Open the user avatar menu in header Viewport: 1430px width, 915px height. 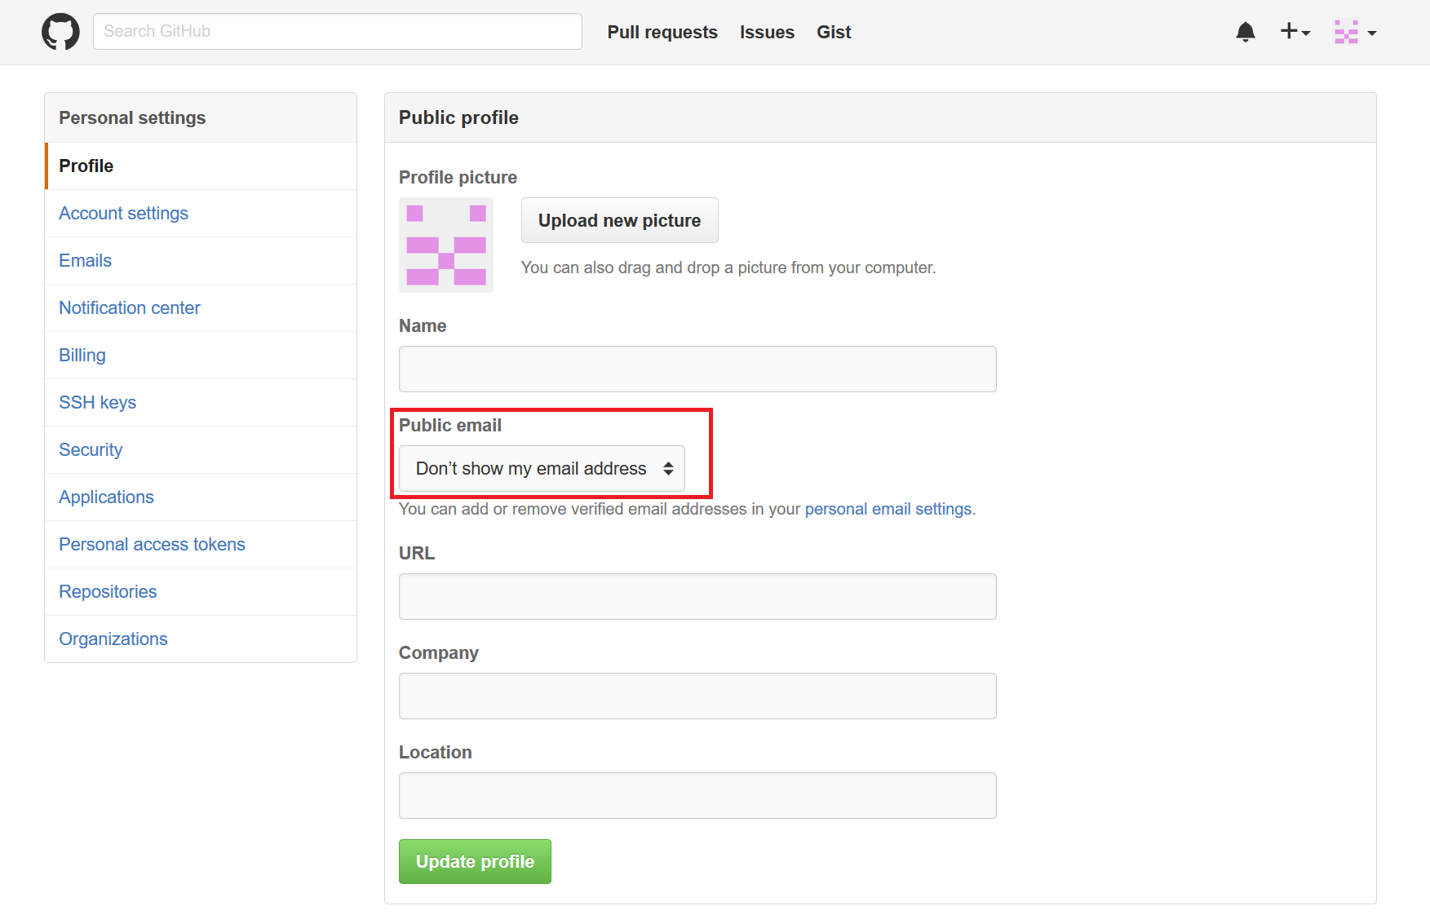(1355, 32)
